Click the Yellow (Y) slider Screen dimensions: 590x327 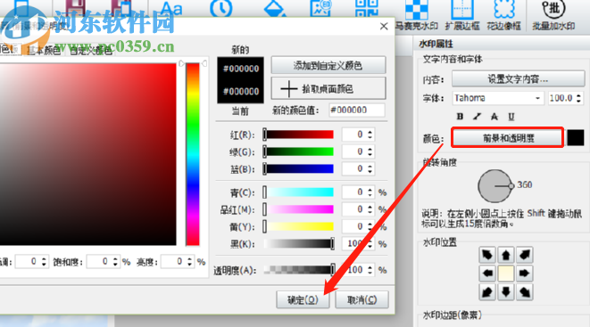pyautogui.click(x=299, y=226)
